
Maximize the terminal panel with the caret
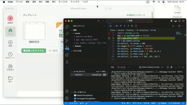point(179,67)
